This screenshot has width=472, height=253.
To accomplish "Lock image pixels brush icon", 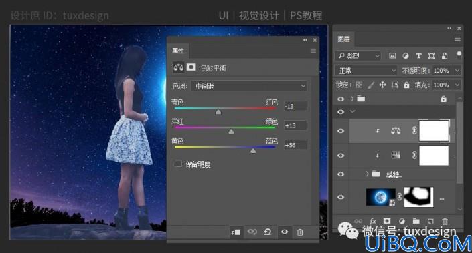I will point(371,85).
